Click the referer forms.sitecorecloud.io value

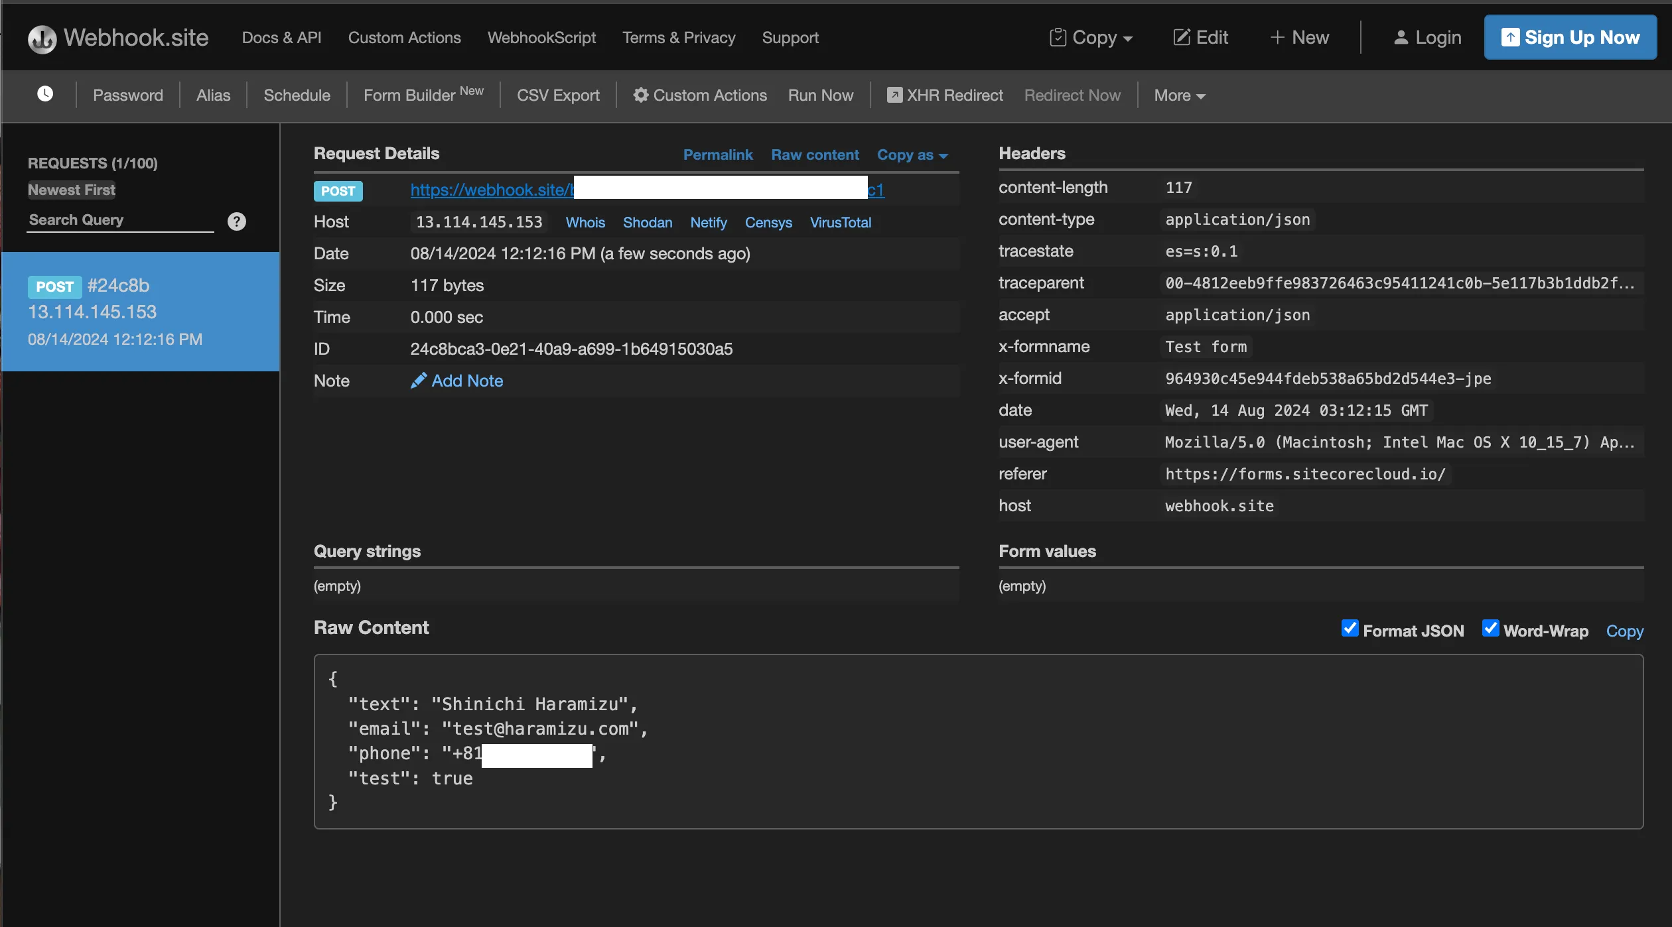(1305, 474)
